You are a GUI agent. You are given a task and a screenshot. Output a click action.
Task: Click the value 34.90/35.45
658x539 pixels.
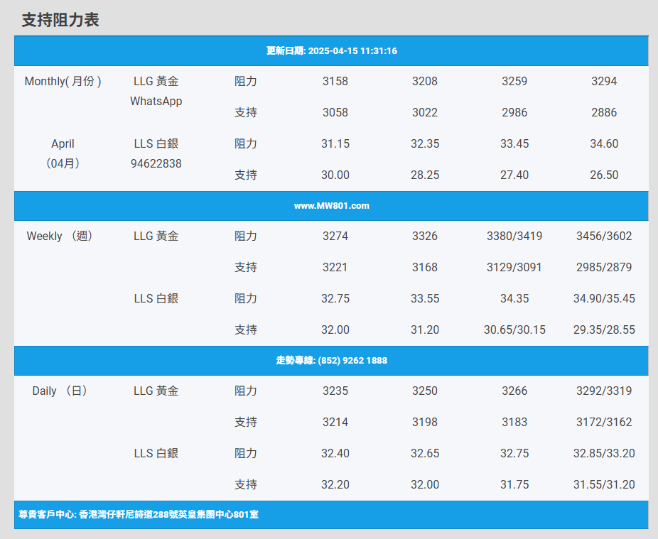pyautogui.click(x=604, y=298)
